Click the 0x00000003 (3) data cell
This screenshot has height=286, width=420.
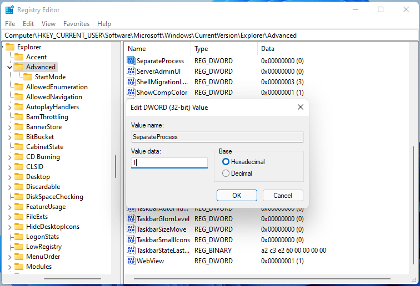(282, 82)
